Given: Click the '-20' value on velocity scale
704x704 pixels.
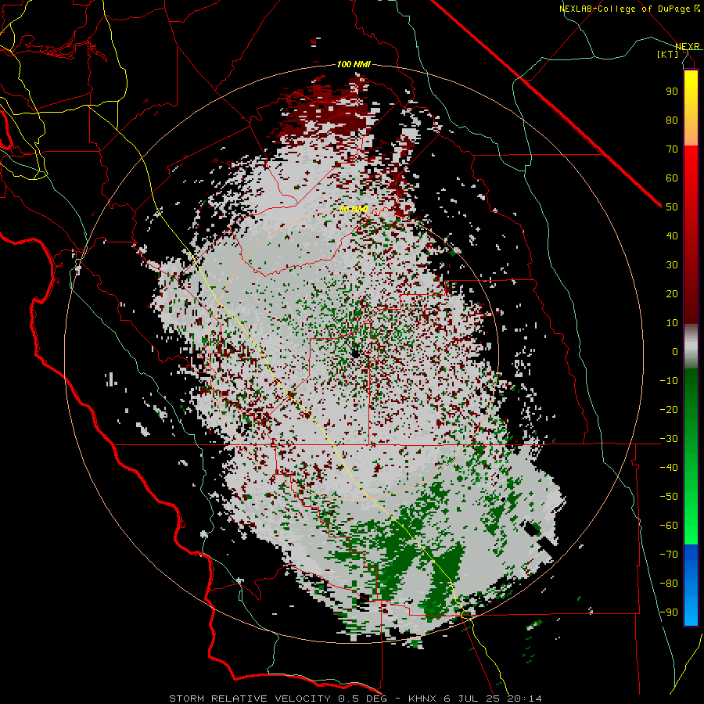Looking at the screenshot, I should click(x=669, y=410).
